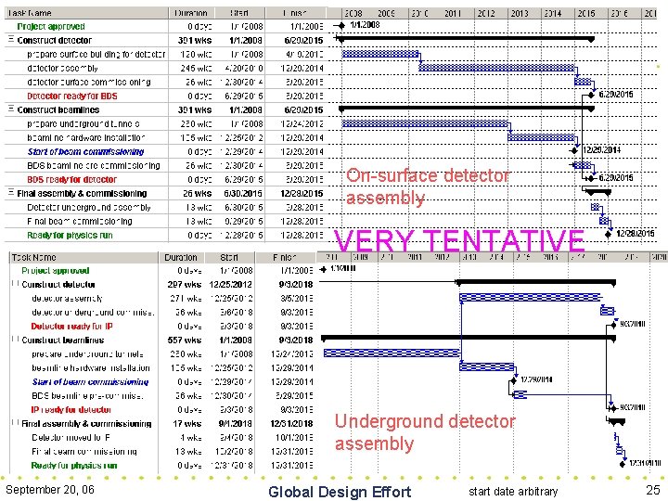
Task: Select the upper table's 'Final beam commissioning' row
Action: [x=164, y=221]
